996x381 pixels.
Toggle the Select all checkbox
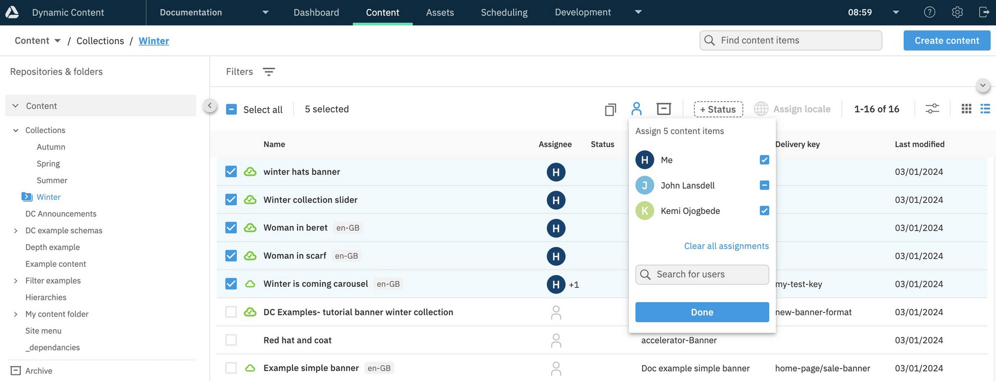click(231, 109)
